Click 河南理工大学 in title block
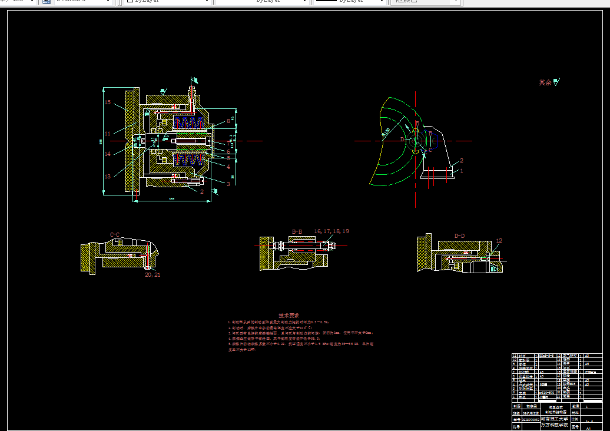 [x=555, y=419]
